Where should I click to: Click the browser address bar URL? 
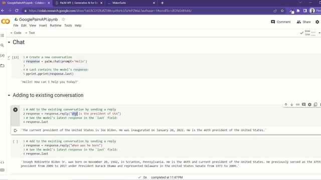click(110, 10)
